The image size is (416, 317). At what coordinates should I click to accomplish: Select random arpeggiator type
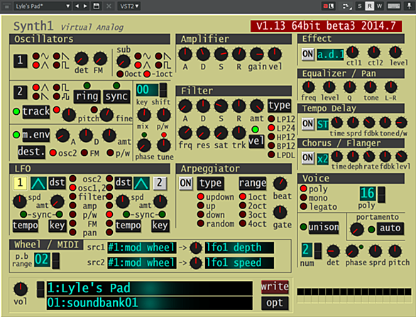tap(201, 223)
